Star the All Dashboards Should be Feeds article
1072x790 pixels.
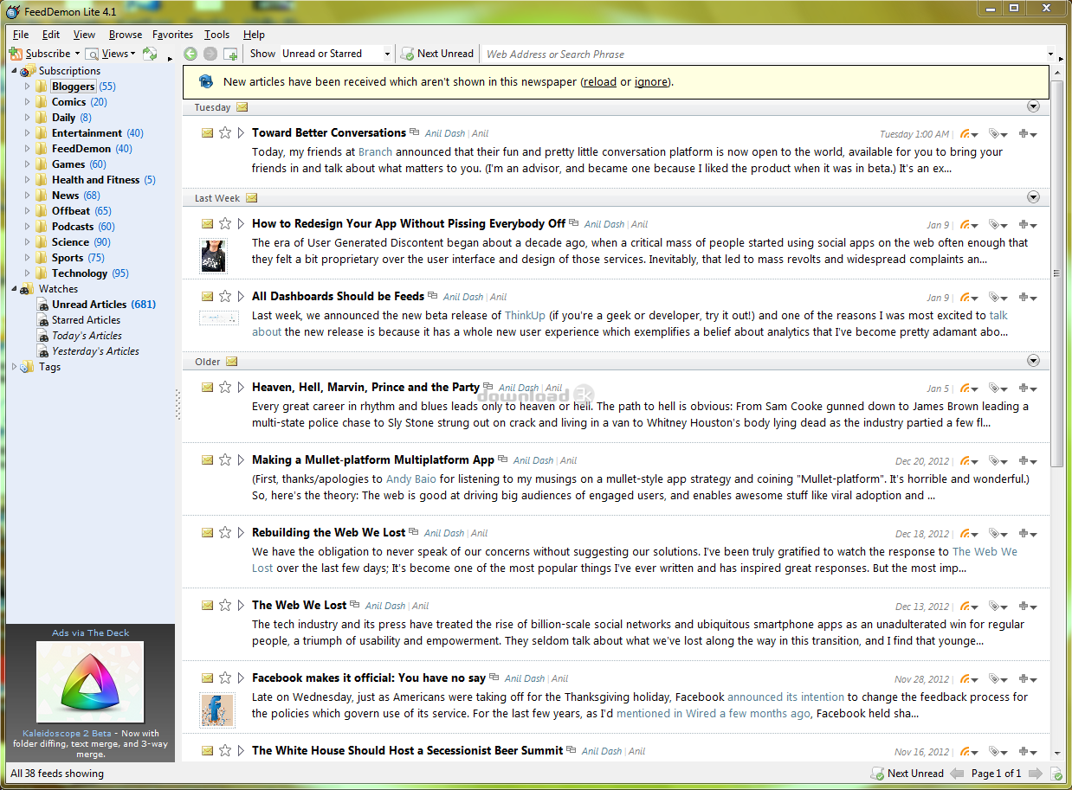click(225, 297)
